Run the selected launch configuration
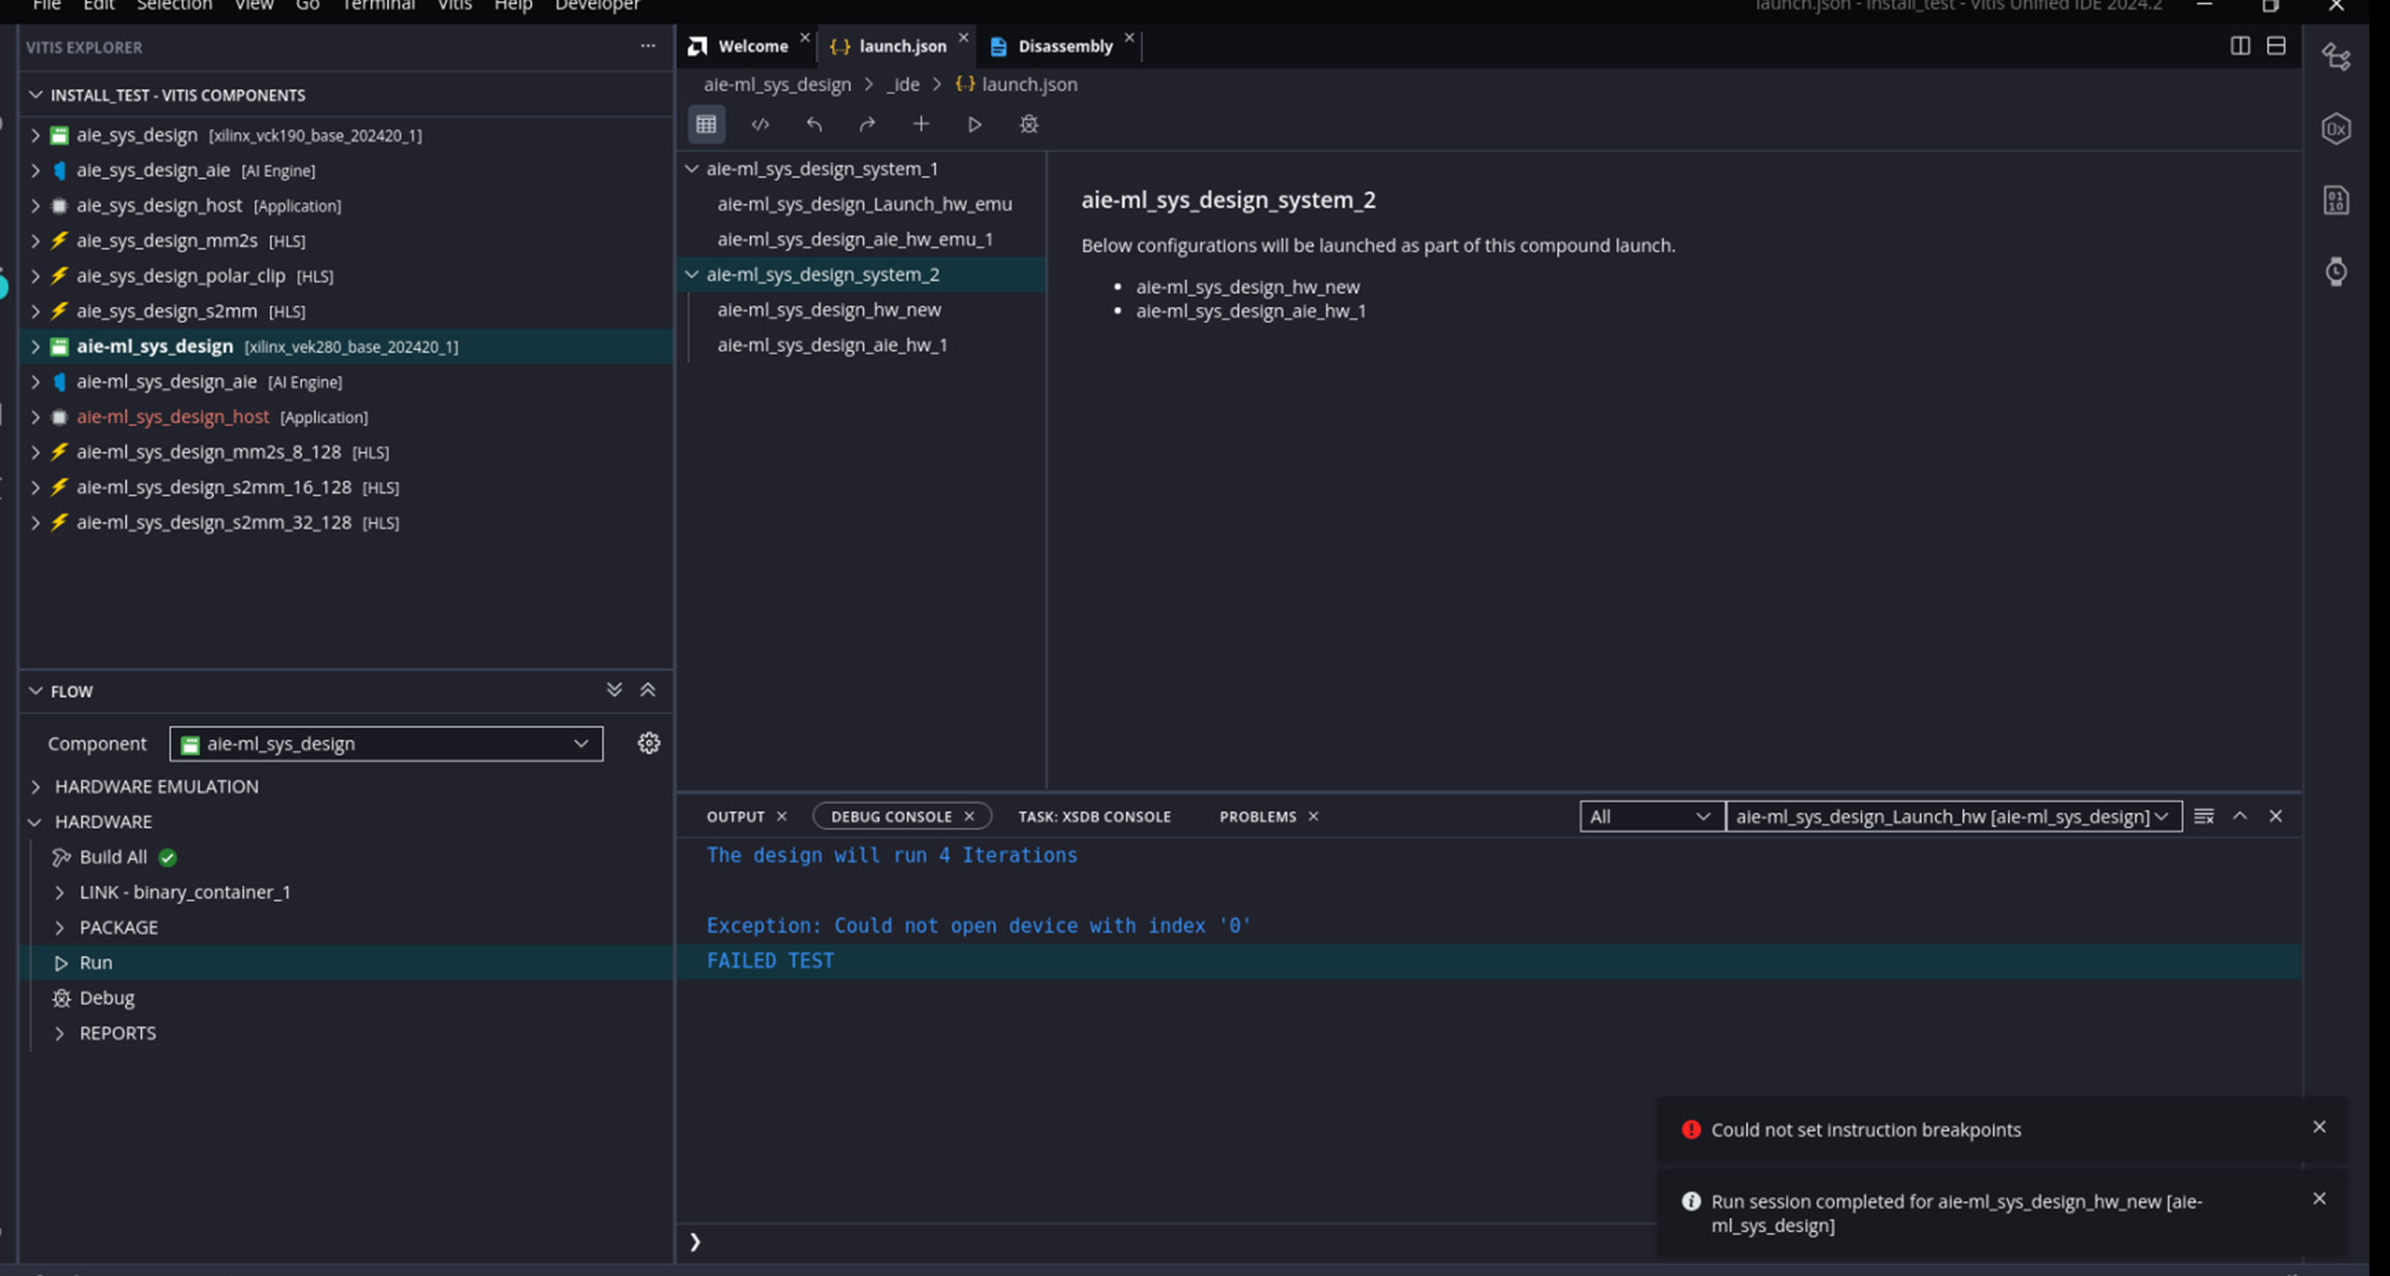Screen dimensions: 2390x1276 [x=974, y=123]
